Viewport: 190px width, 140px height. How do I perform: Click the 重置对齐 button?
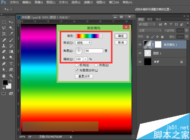point(84,76)
